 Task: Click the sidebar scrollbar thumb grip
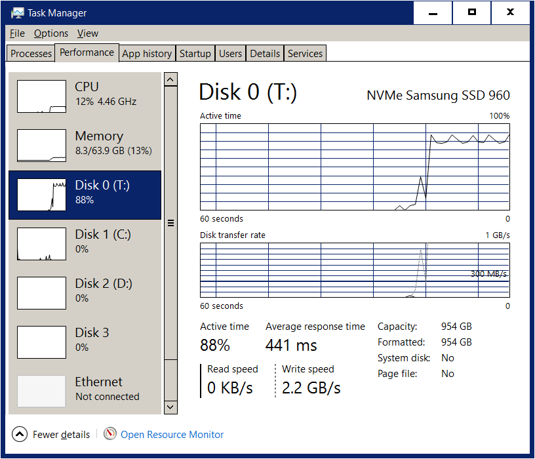[170, 223]
